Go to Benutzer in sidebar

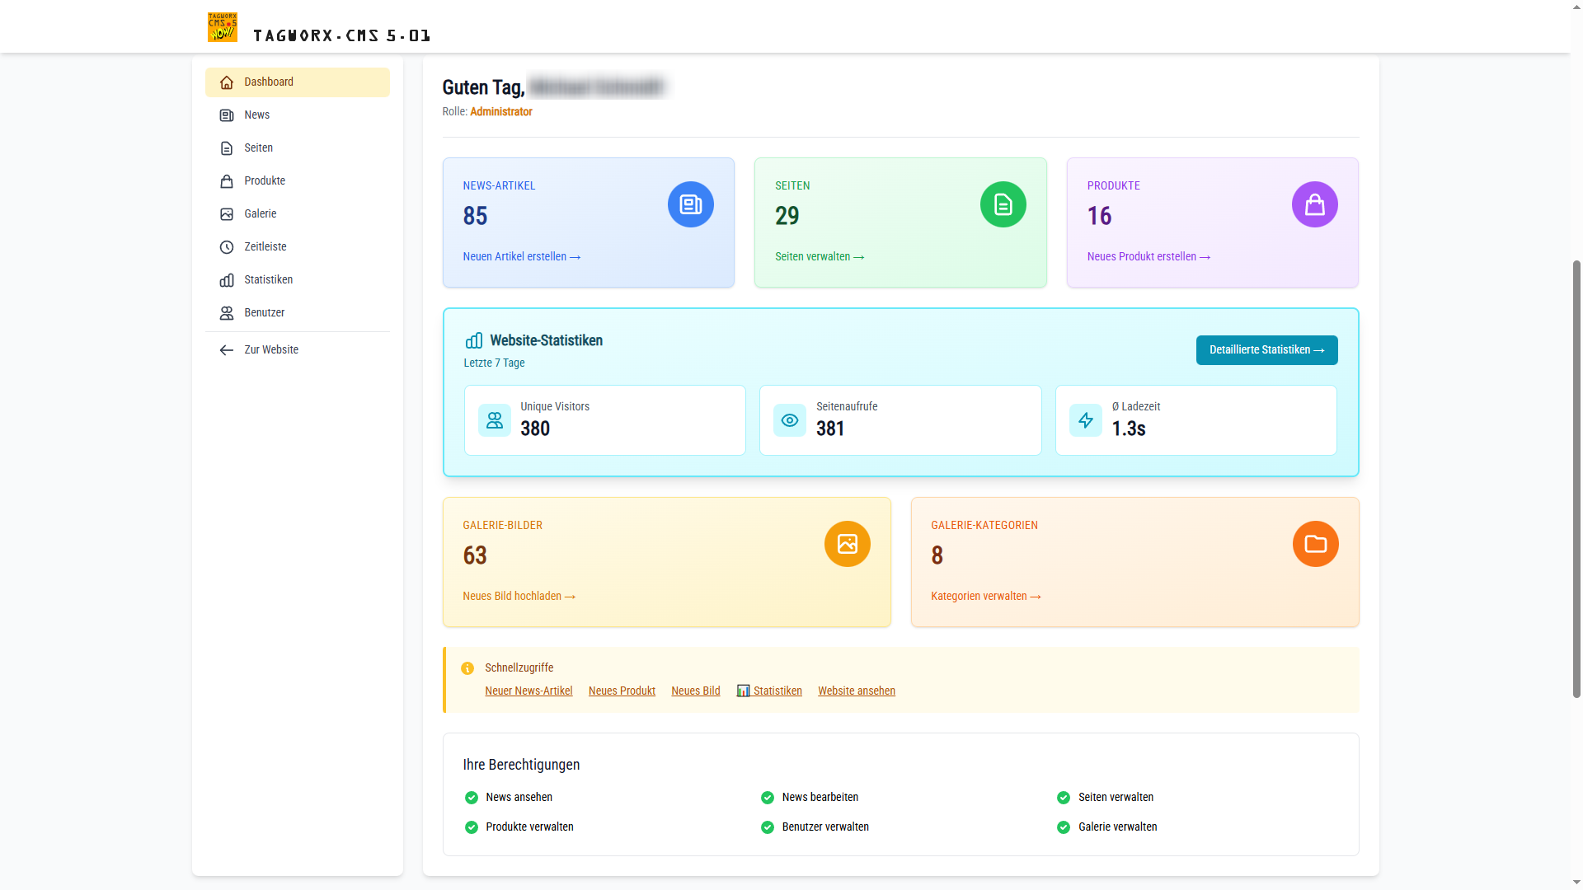(x=264, y=313)
